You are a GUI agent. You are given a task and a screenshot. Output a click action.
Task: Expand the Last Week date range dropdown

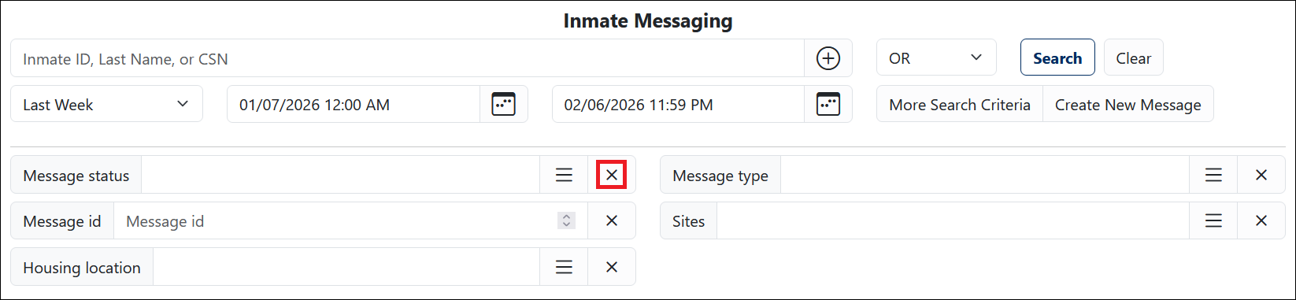[106, 104]
